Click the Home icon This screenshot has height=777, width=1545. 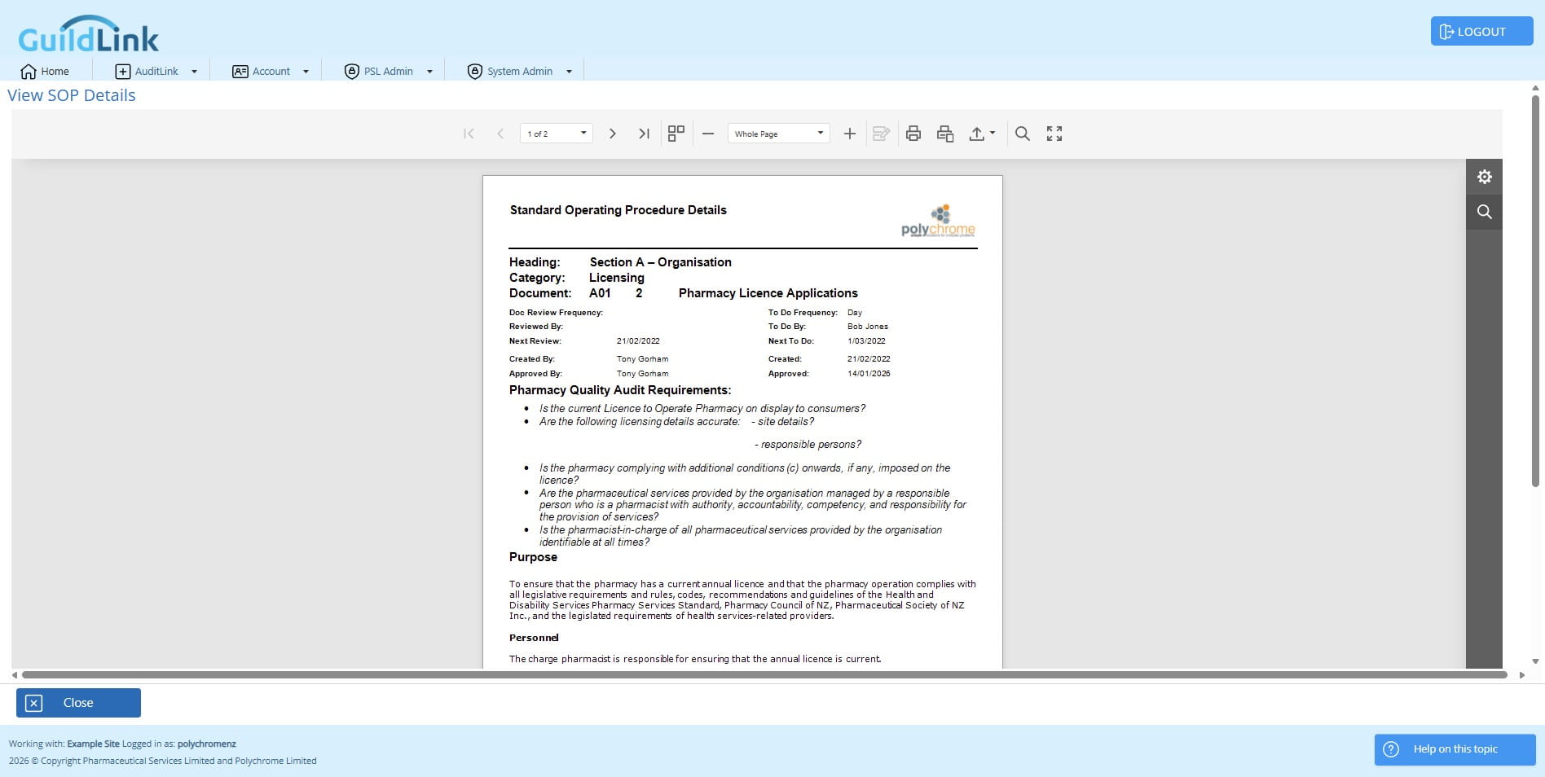tap(29, 72)
